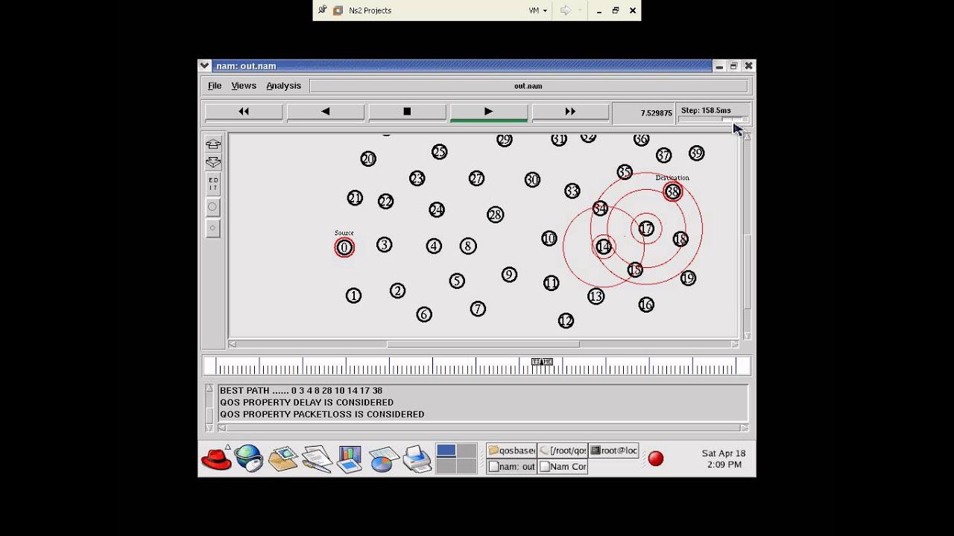Click the message panel horizontal scrollbar

[483, 428]
